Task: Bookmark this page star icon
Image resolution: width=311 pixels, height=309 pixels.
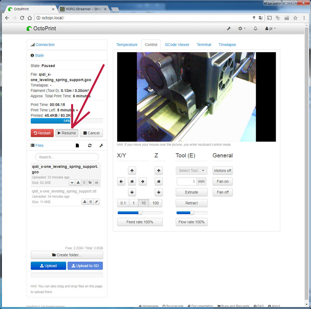Action: [295, 18]
